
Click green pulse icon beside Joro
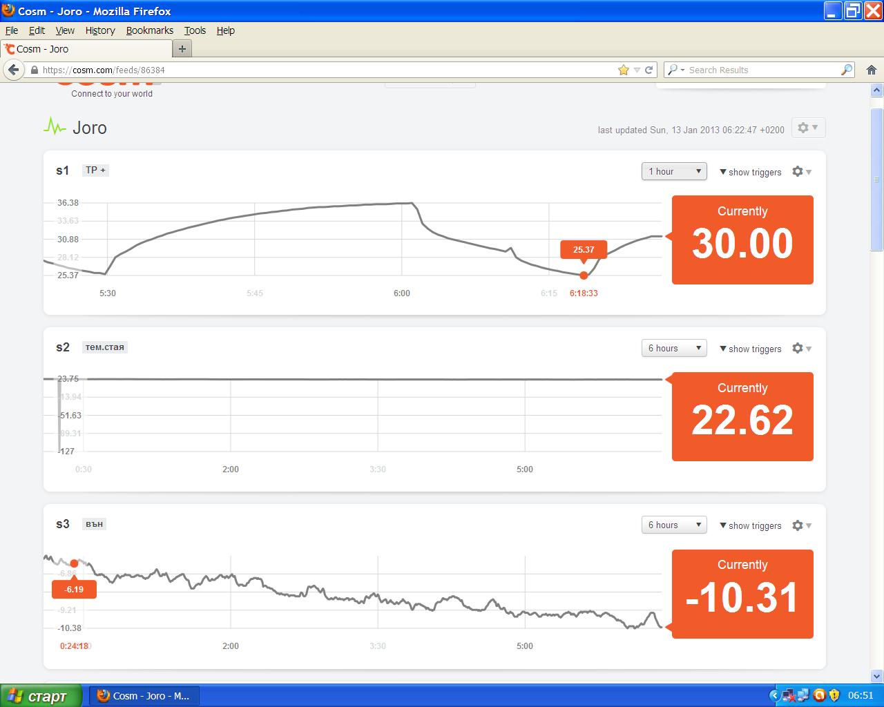(55, 127)
